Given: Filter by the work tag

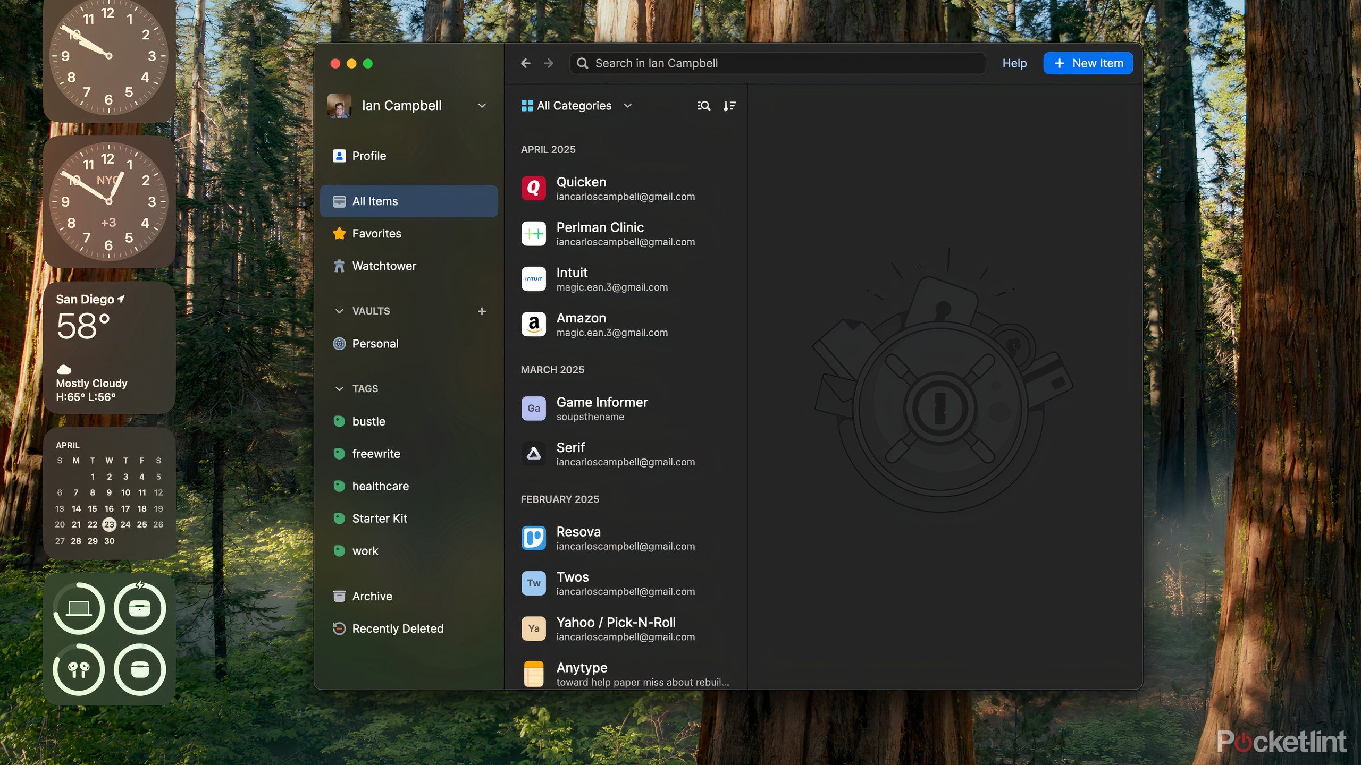Looking at the screenshot, I should click(x=409, y=551).
